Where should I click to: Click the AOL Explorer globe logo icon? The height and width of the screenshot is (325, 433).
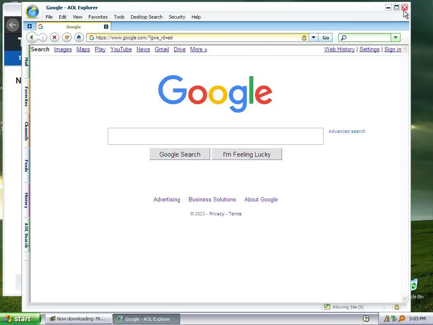point(32,11)
